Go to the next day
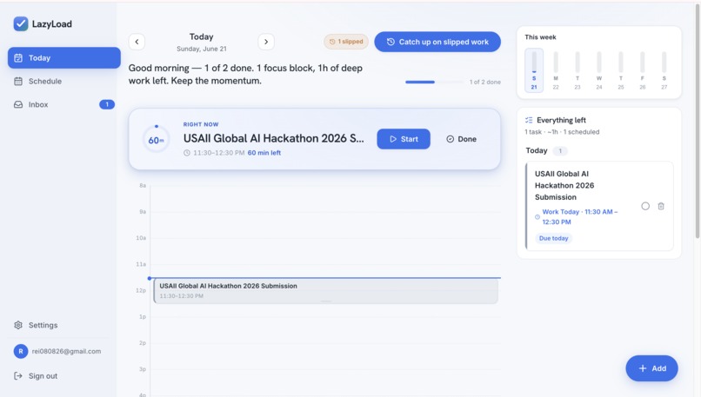 pyautogui.click(x=266, y=42)
